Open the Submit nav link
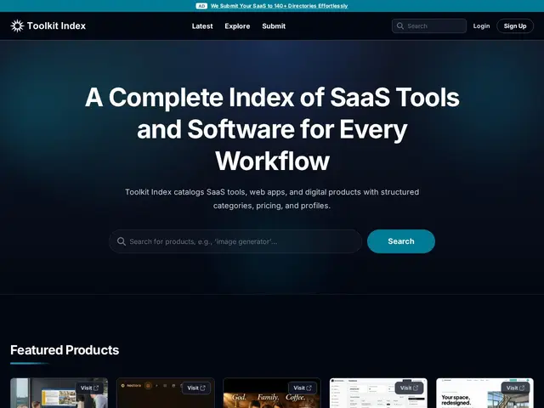The height and width of the screenshot is (408, 544). tap(274, 26)
